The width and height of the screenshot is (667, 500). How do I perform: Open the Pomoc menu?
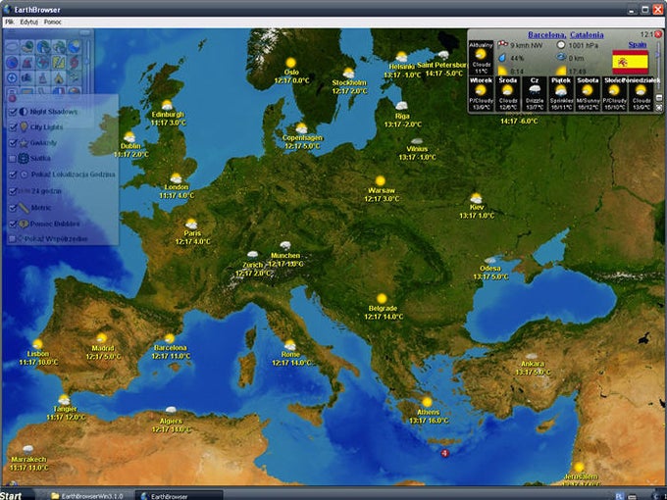(x=52, y=22)
